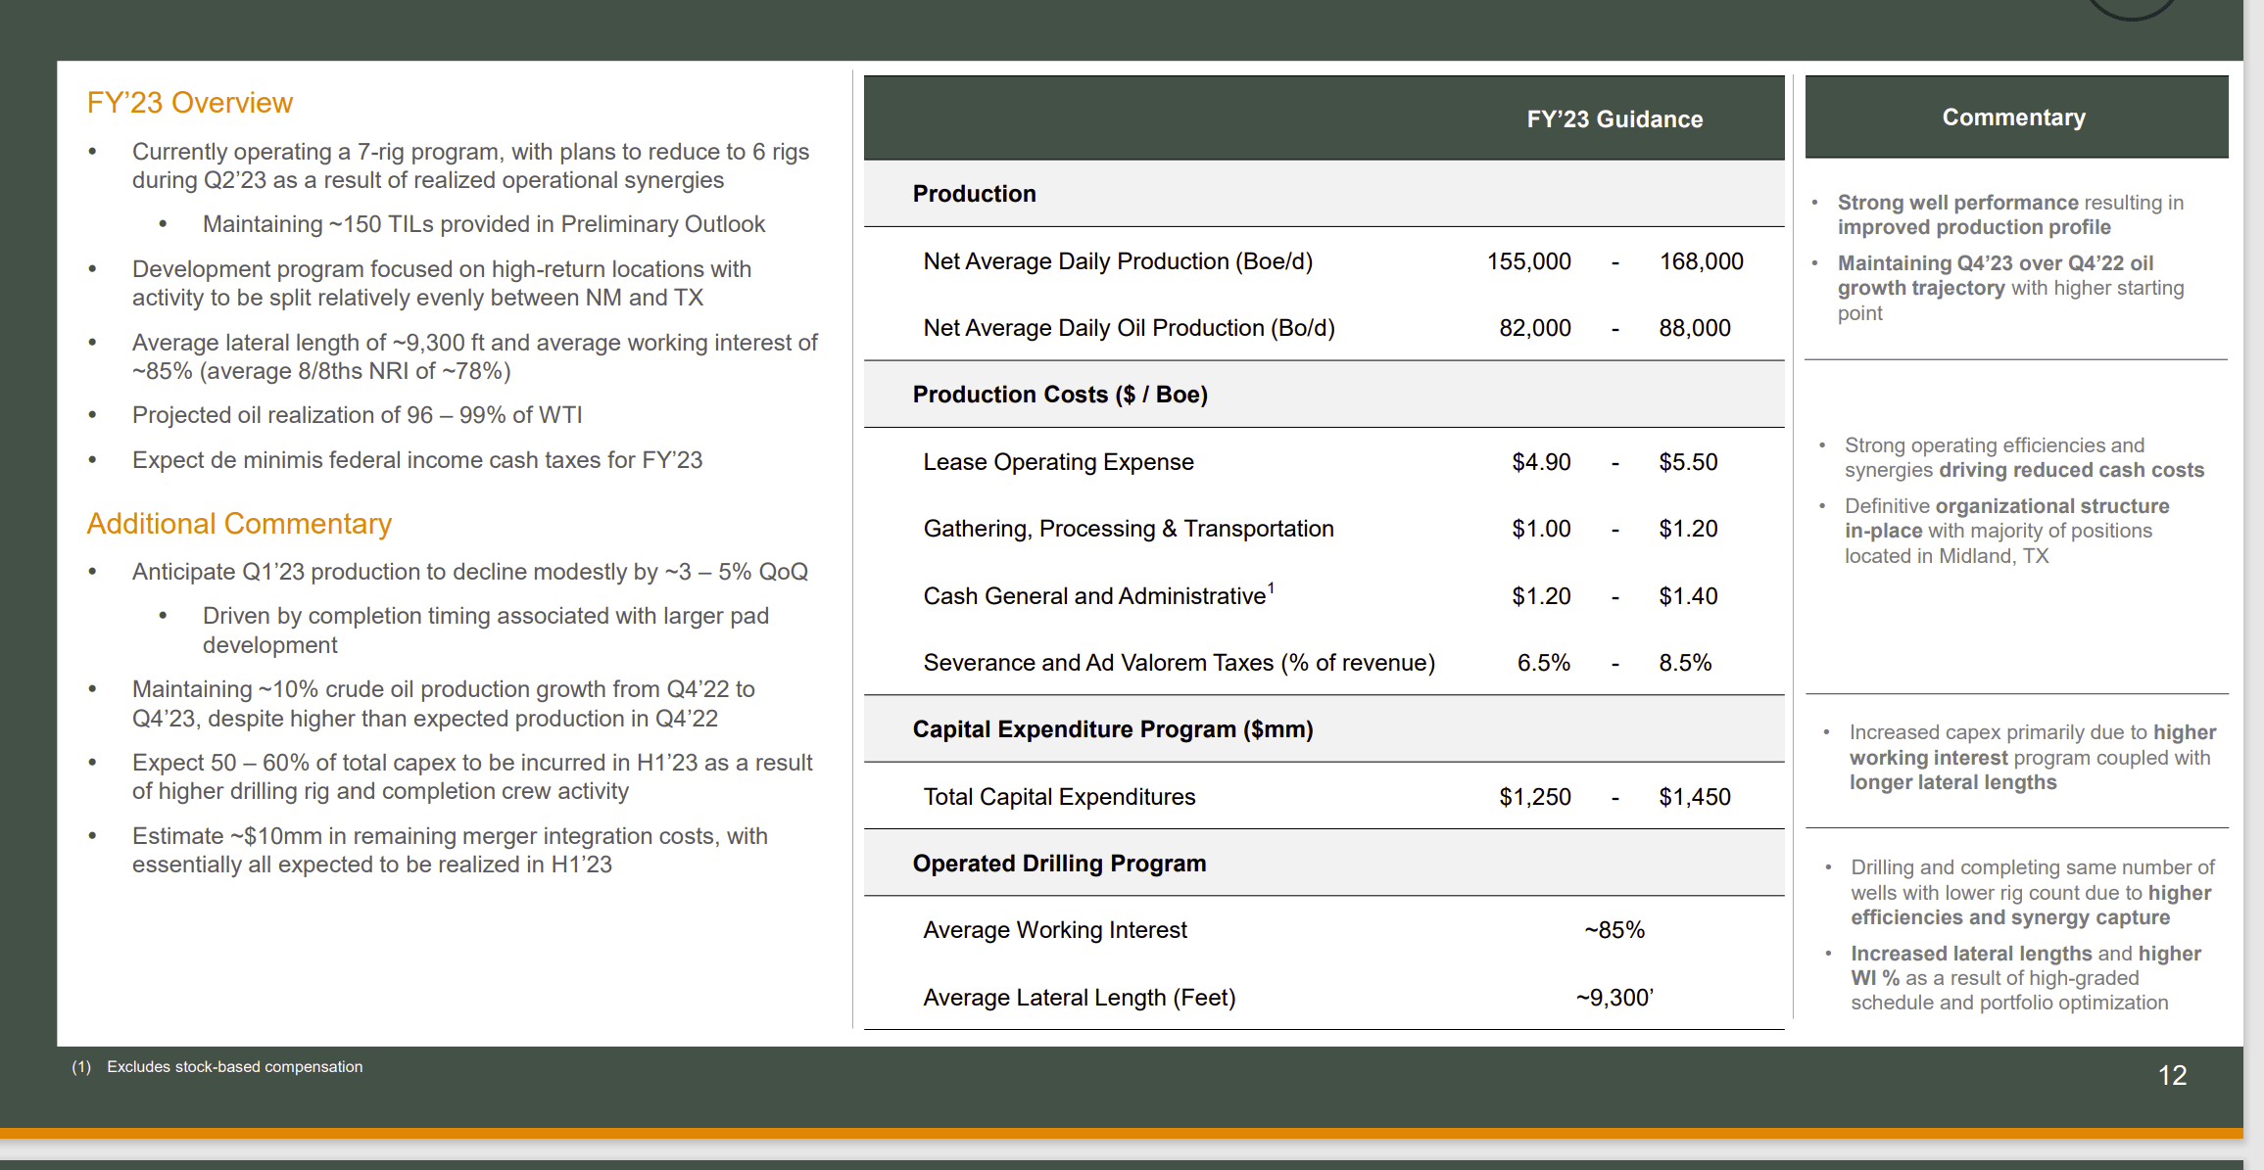Select the $1,250 value
The image size is (2264, 1170).
click(1535, 797)
